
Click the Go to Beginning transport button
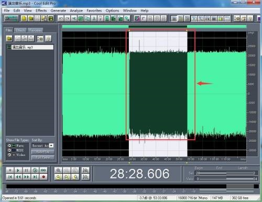pyautogui.click(x=10, y=177)
